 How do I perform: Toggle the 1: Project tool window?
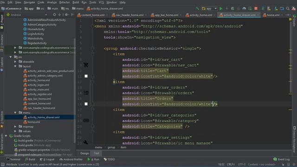pos(2,22)
